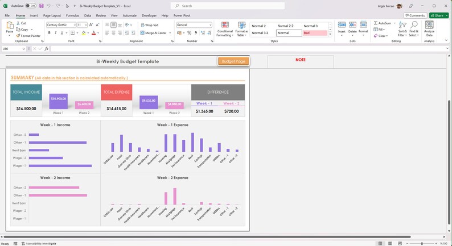The height and width of the screenshot is (246, 452).
Task: Open the General number format dropdown
Action: [211, 25]
